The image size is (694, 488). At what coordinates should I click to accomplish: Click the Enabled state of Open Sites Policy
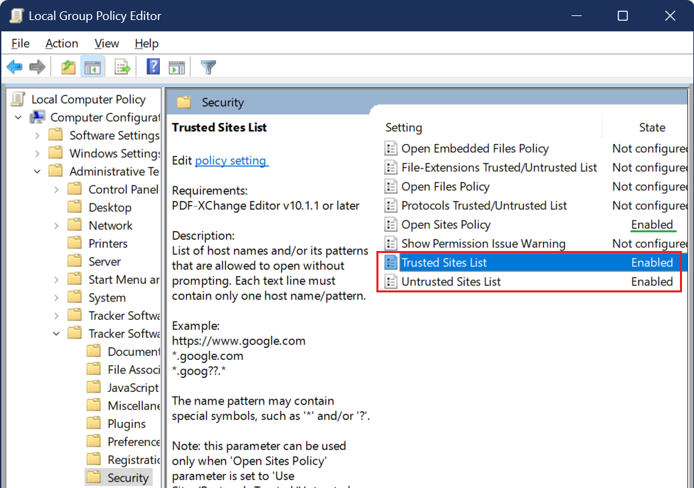[652, 224]
